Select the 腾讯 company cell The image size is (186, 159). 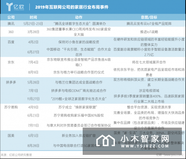[x=11, y=24]
